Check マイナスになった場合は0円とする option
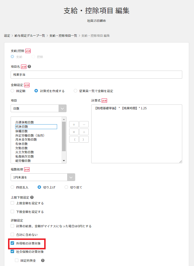Image resolution: width=194 pixels, height=266 pixels. 12,226
